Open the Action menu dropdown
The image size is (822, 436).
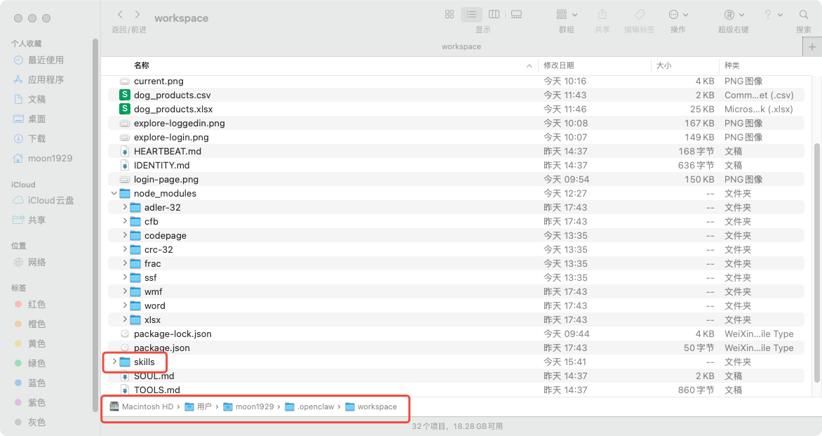click(x=678, y=15)
